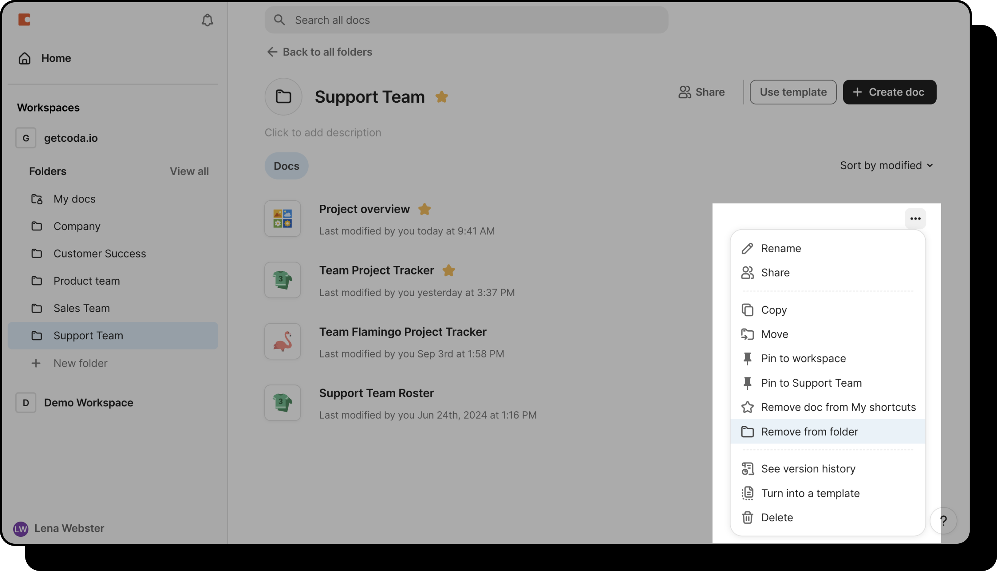
Task: Open Customer Success folder
Action: tap(113, 254)
